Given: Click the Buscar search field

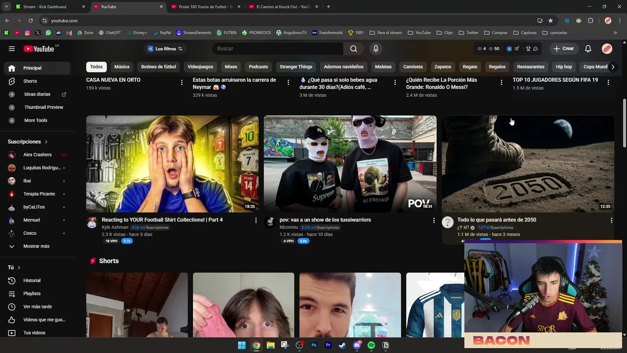Looking at the screenshot, I should (278, 49).
